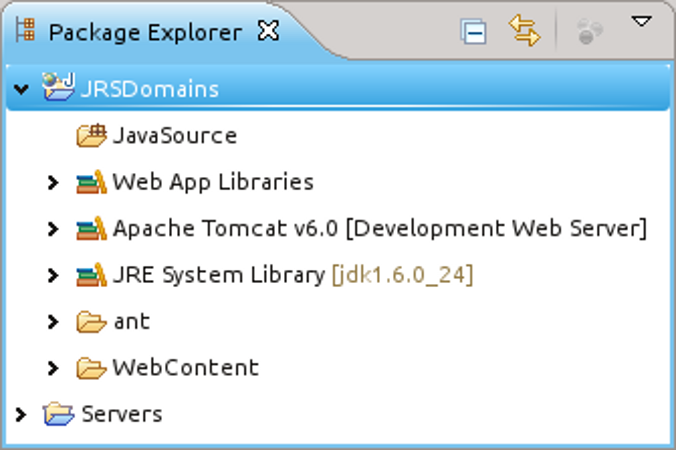Select the Package Explorer tab title
The image size is (676, 450).
[145, 32]
